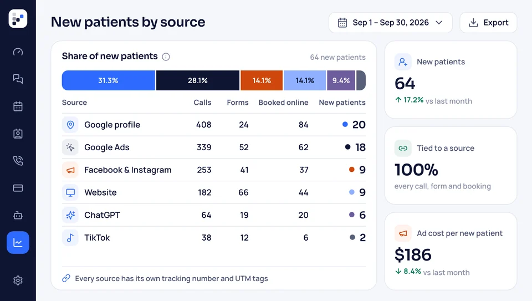Open the robot assistant icon in sidebar
This screenshot has height=301, width=532.
18,215
